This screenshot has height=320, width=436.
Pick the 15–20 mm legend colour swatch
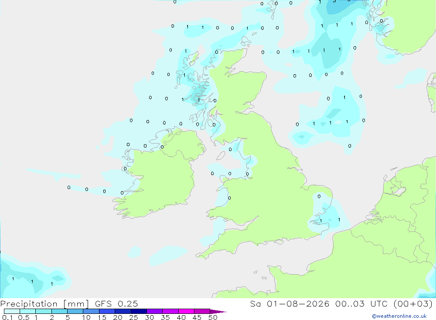click(x=107, y=311)
